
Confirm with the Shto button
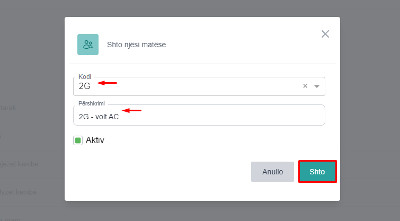(x=317, y=172)
